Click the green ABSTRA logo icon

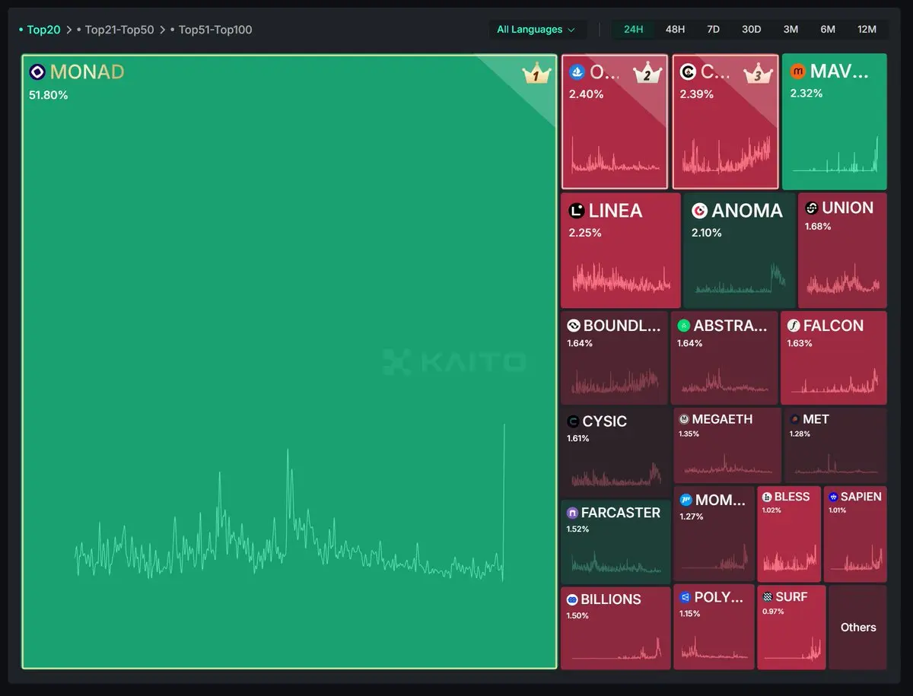pyautogui.click(x=684, y=326)
